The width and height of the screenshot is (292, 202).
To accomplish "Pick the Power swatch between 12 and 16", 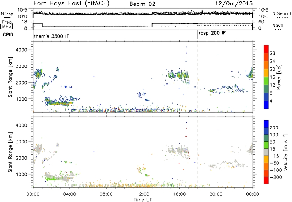I will [266, 81].
